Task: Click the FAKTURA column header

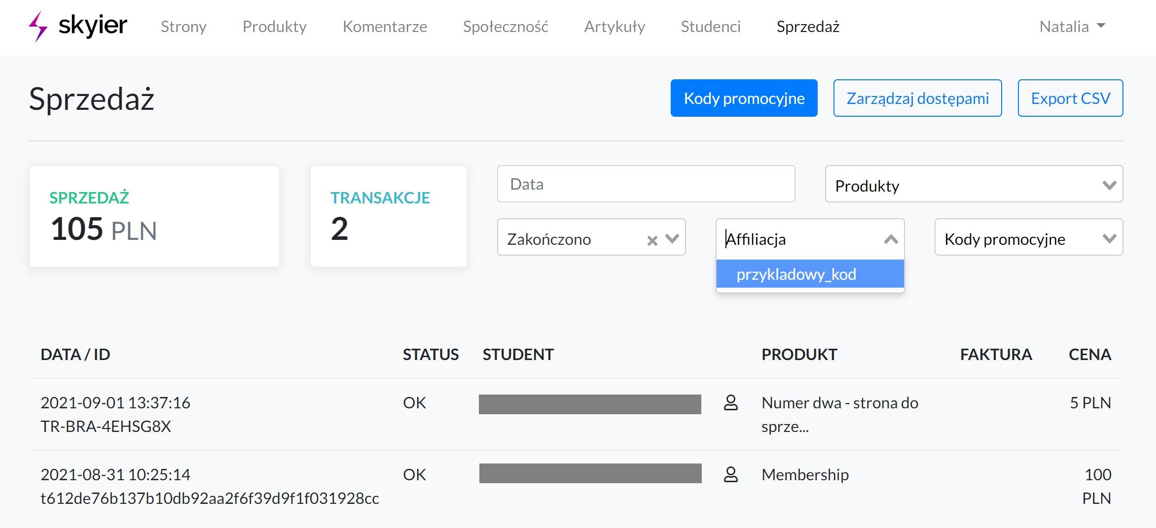Action: pos(996,354)
